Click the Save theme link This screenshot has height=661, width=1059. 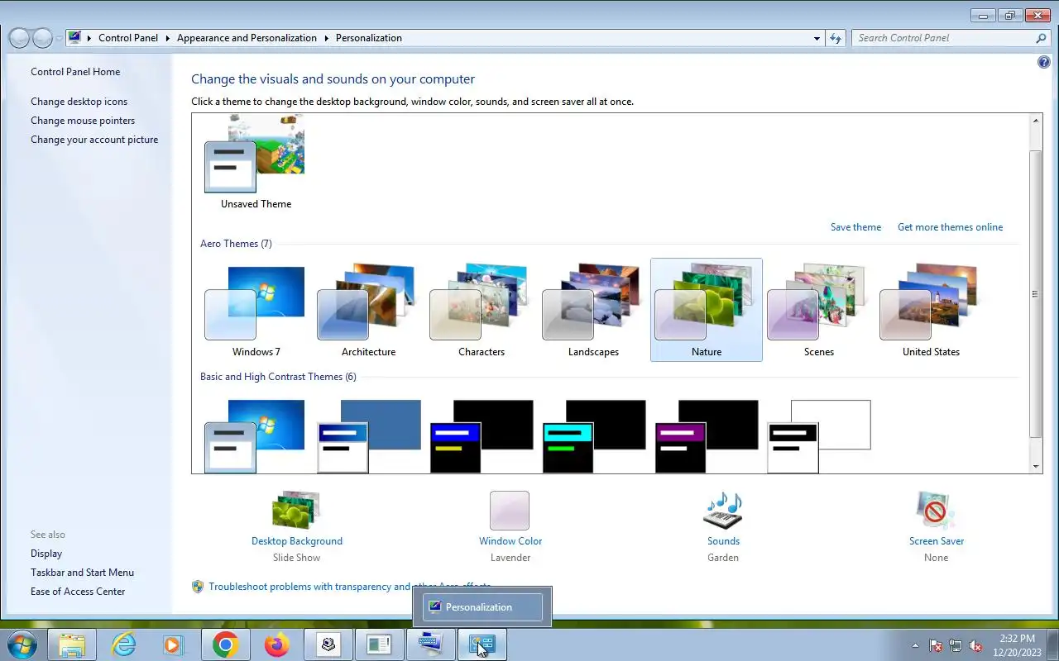[x=855, y=227]
